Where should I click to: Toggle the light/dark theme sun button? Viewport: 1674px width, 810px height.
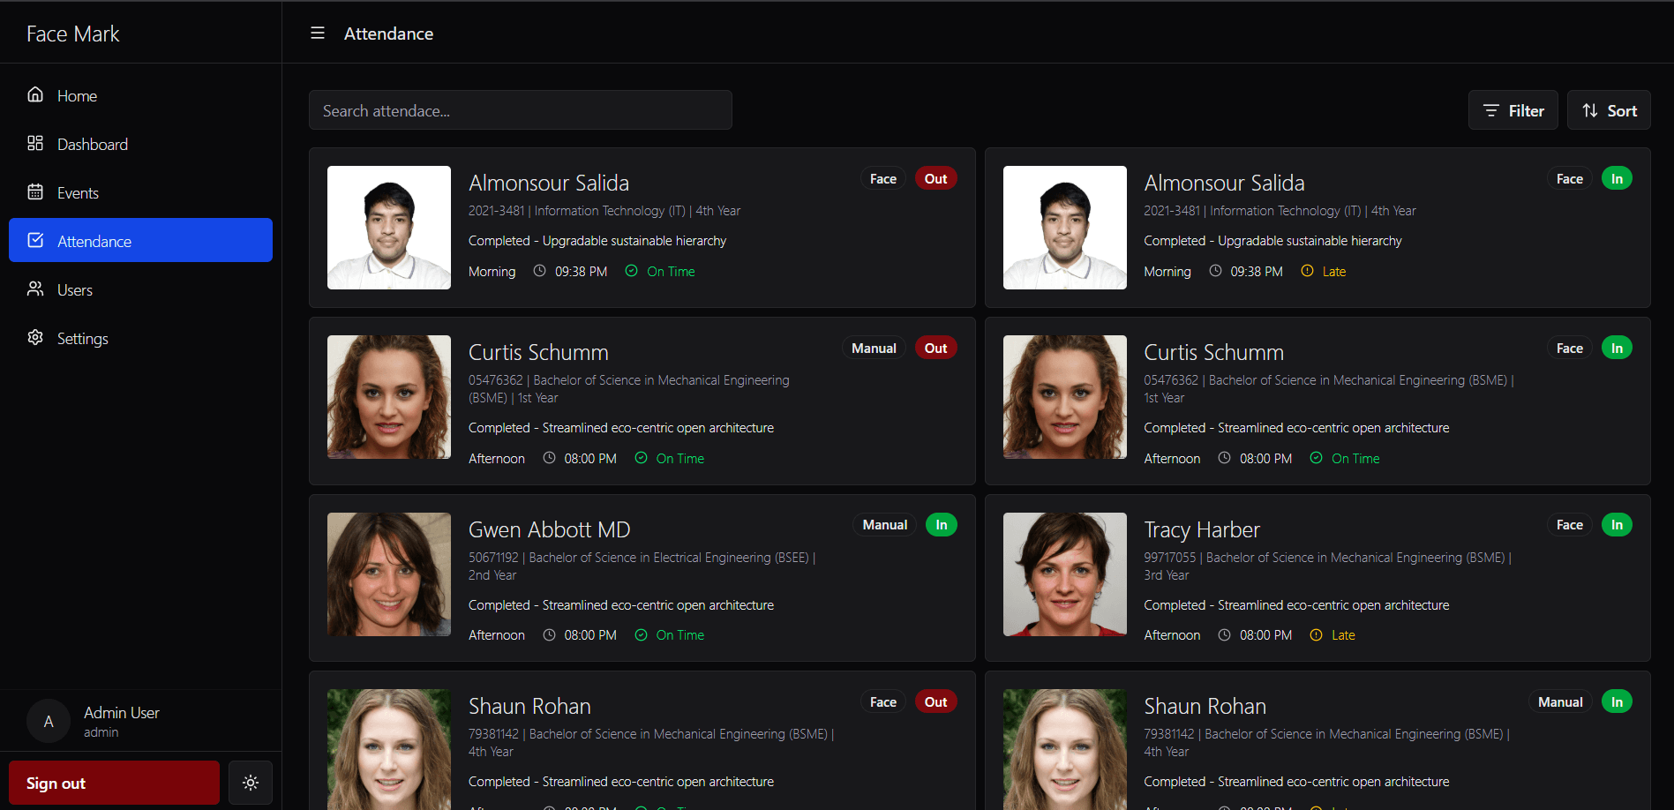coord(251,783)
